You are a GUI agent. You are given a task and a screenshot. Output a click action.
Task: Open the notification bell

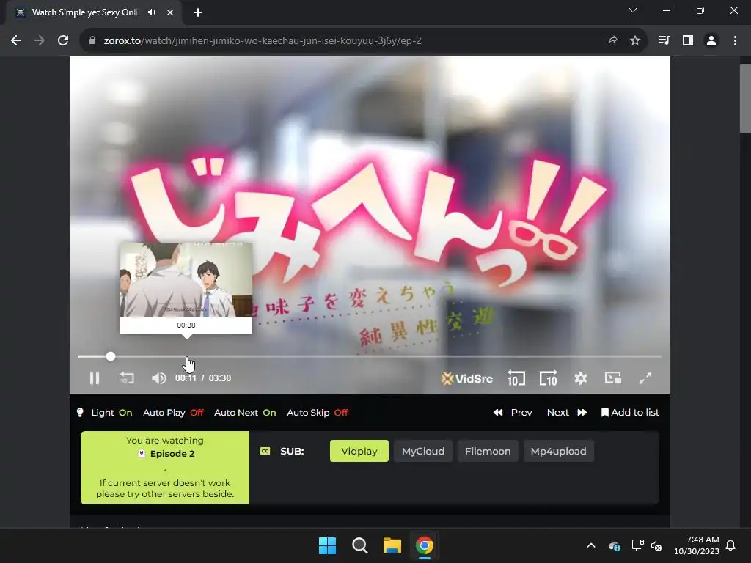point(730,545)
